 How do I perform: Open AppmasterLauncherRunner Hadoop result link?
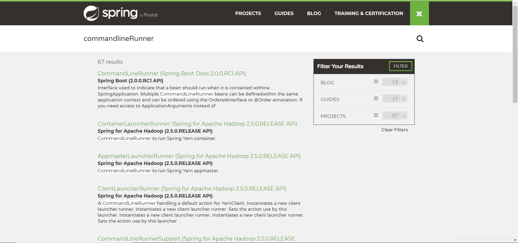[199, 156]
